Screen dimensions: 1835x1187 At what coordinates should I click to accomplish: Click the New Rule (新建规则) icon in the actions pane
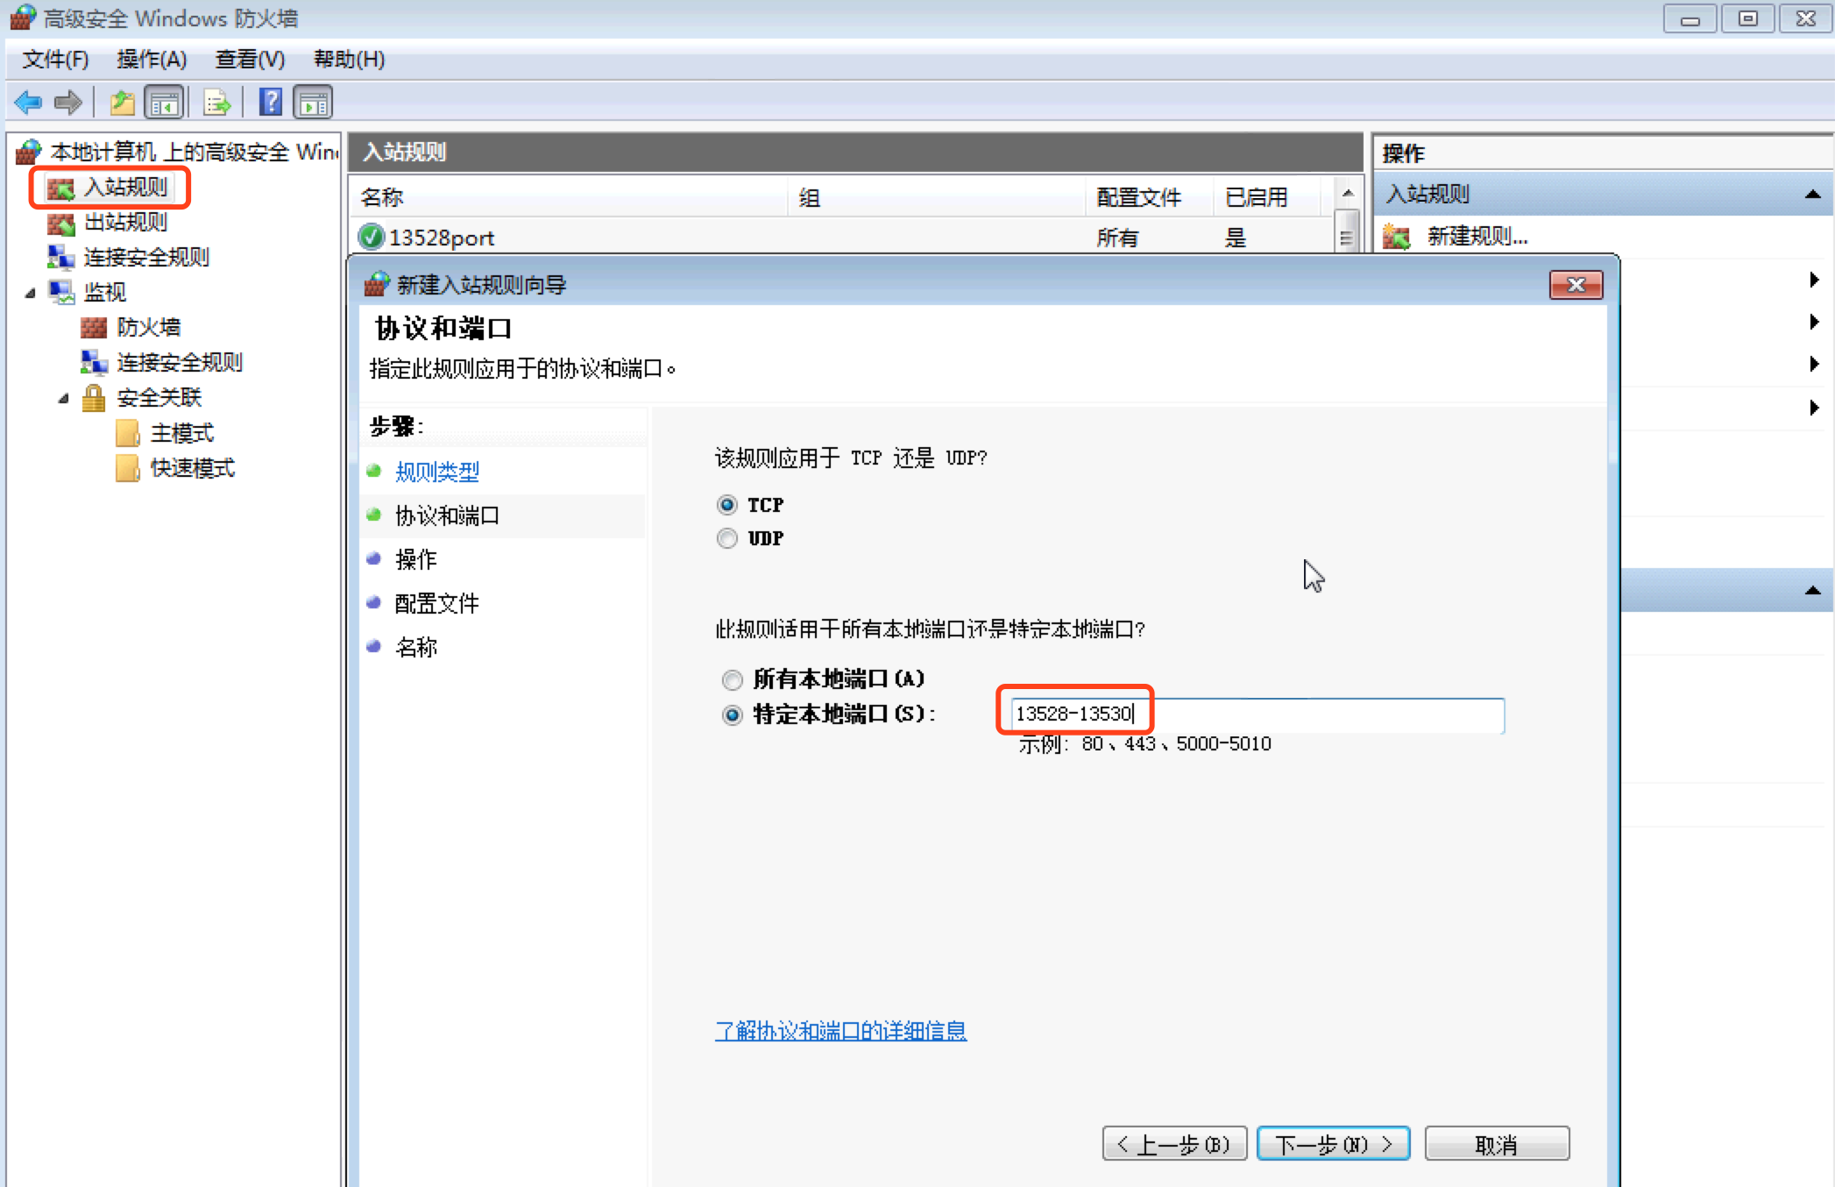point(1396,237)
